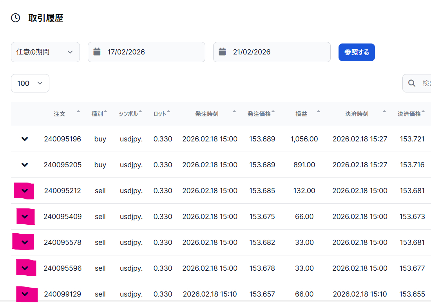Click order number 240095596

(62, 268)
